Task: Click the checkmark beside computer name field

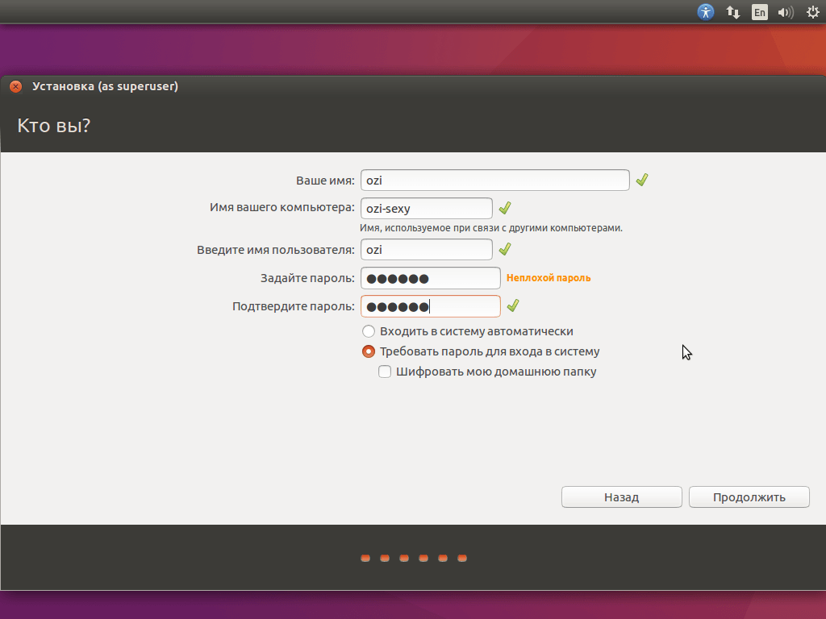Action: pyautogui.click(x=505, y=209)
